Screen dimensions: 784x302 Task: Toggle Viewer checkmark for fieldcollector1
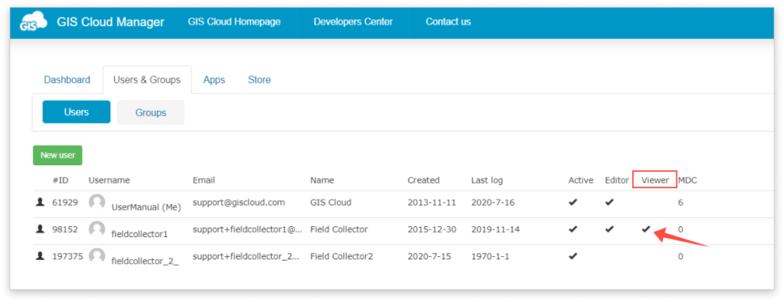tap(646, 229)
